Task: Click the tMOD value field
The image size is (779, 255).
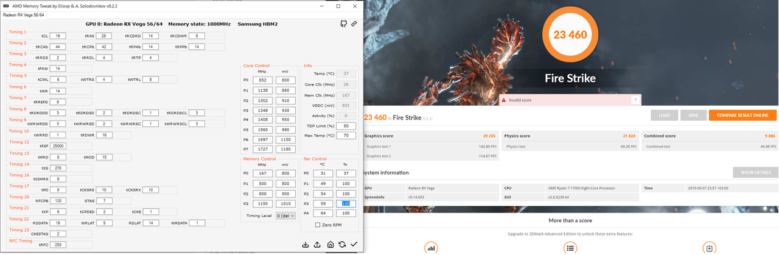Action: coord(105,157)
